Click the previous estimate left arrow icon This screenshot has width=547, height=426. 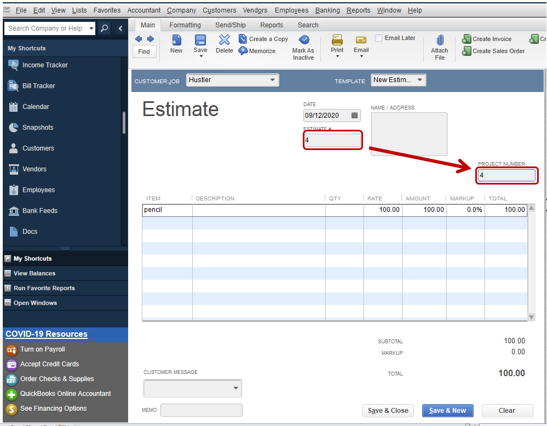click(139, 39)
